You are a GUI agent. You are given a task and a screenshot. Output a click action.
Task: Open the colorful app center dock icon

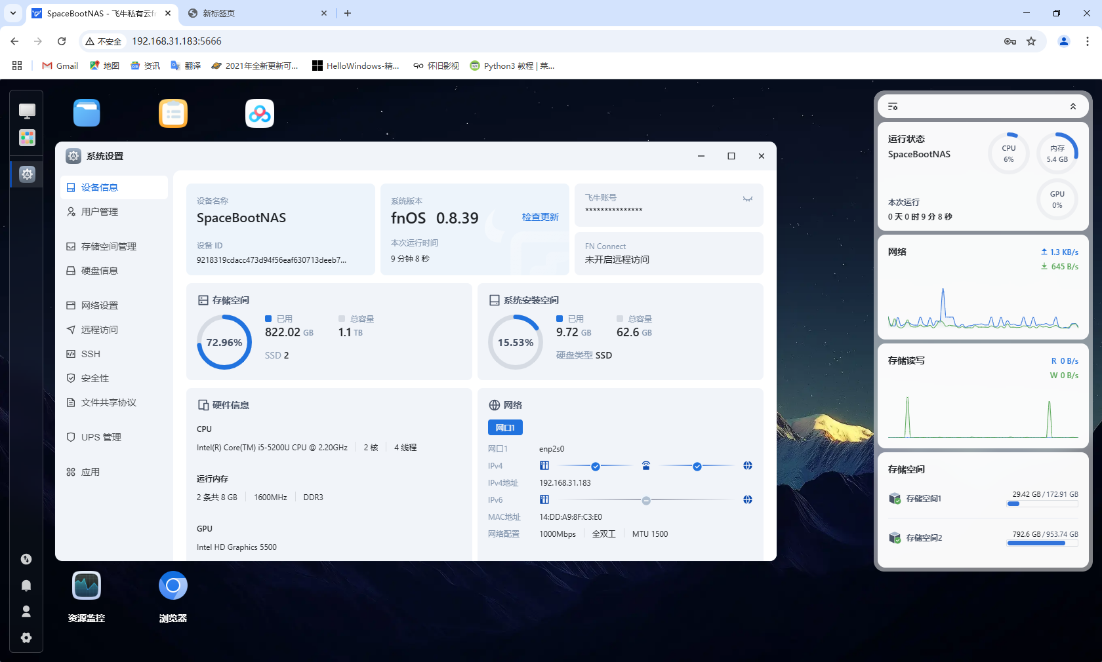click(x=27, y=138)
